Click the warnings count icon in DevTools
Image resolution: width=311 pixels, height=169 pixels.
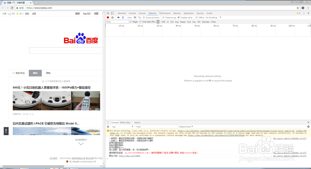(299, 13)
